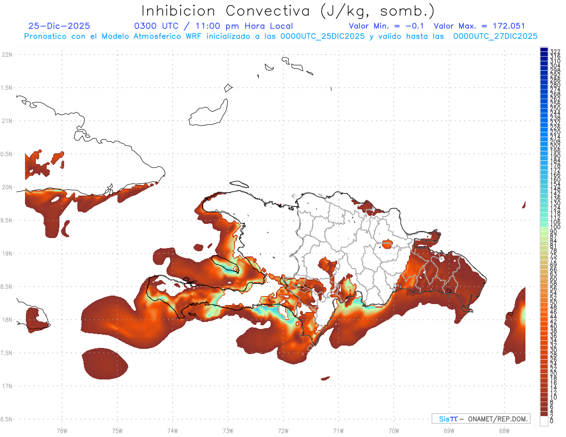Viewport: 566px width, 437px height.
Task: Click the "10" value on the color scale
Action: click(x=553, y=397)
